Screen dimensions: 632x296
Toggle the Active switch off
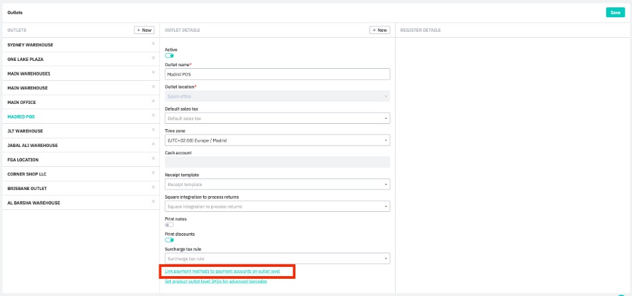click(x=169, y=56)
